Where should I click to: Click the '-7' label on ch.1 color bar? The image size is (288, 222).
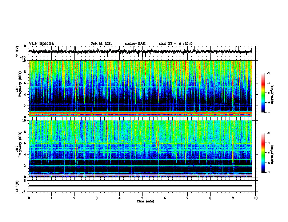[x=268, y=112]
